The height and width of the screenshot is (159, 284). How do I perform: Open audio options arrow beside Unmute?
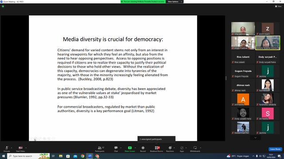tap(12, 148)
